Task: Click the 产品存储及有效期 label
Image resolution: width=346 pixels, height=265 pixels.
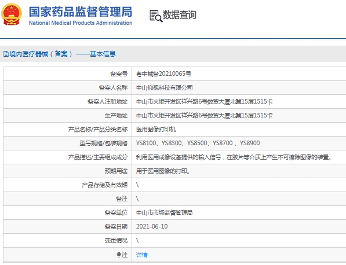Action: tap(104, 185)
